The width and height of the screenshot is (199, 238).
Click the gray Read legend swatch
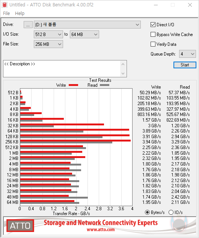point(104,85)
